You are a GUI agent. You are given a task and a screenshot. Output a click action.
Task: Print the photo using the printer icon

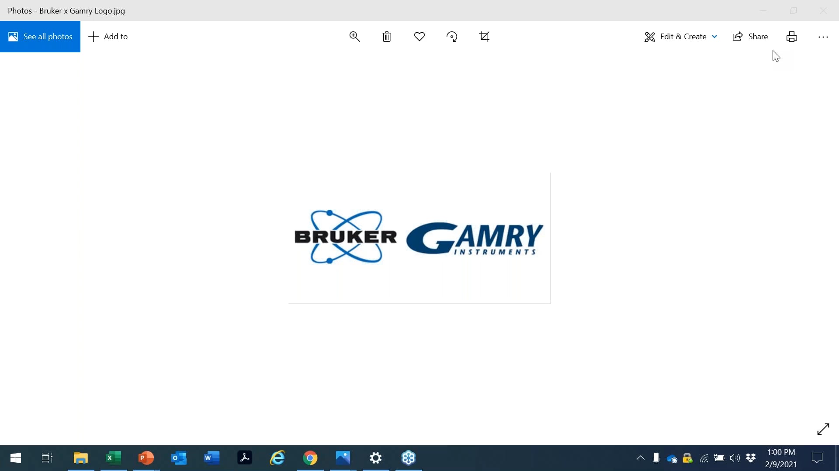pyautogui.click(x=792, y=37)
